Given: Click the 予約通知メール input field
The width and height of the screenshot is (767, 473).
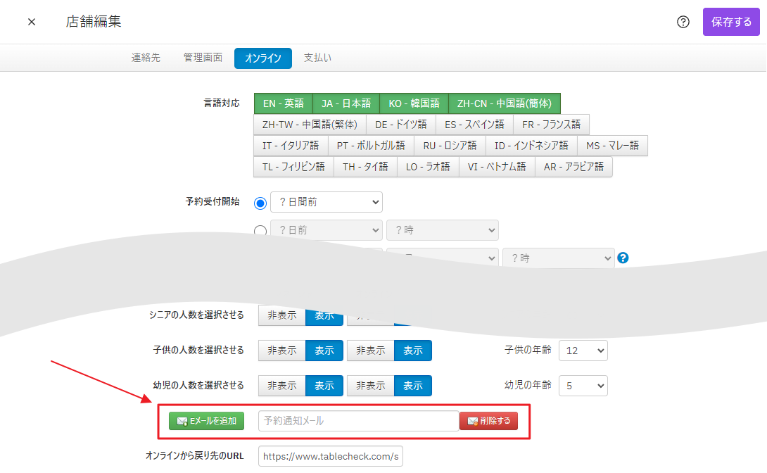Looking at the screenshot, I should [x=358, y=421].
